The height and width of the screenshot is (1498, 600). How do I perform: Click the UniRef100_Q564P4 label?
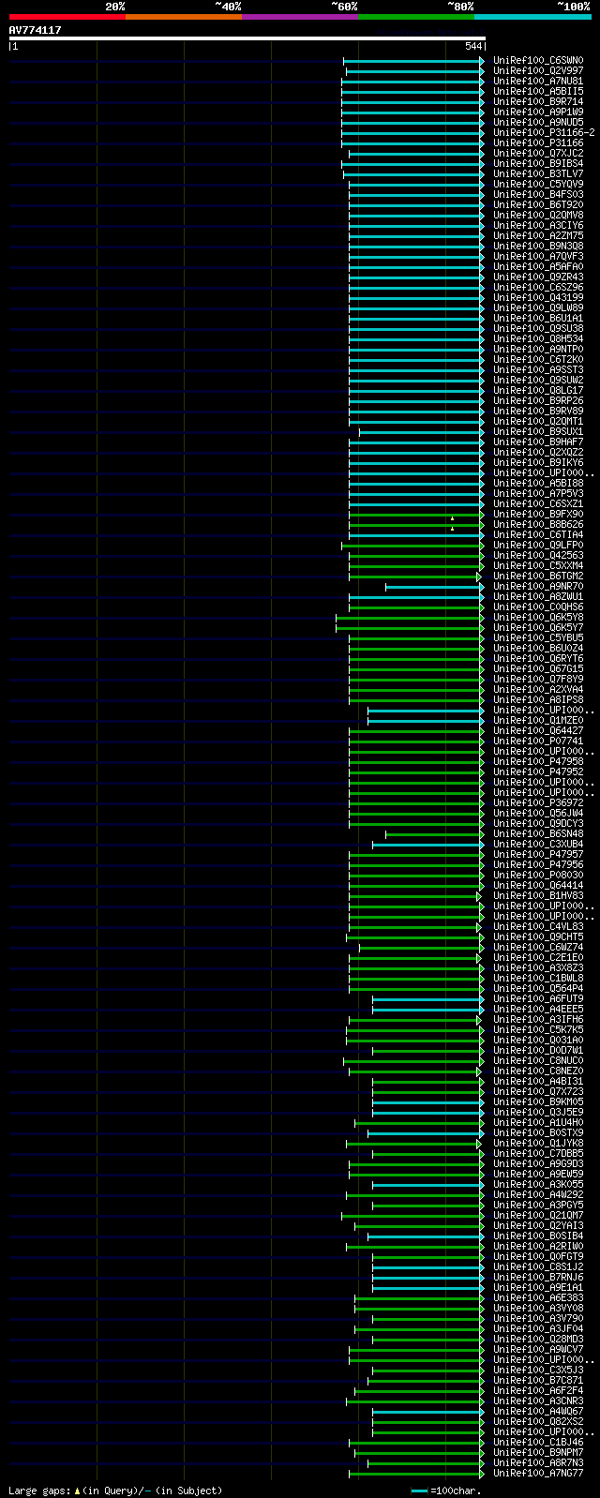pos(538,989)
